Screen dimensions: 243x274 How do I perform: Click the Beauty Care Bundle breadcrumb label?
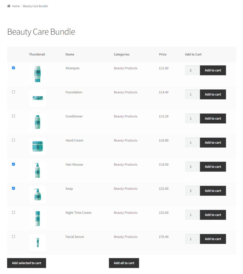point(35,6)
